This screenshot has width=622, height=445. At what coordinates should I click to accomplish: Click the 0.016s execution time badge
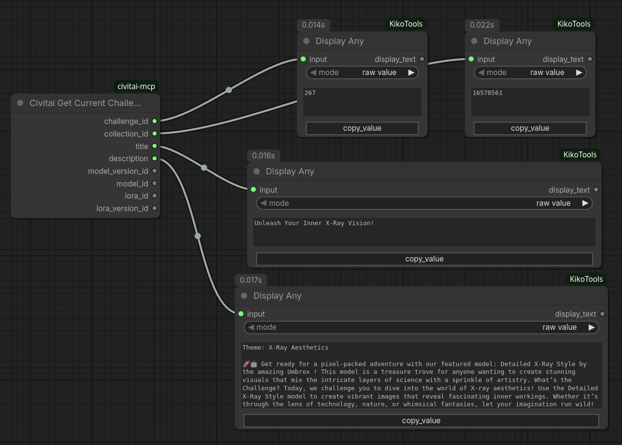point(264,155)
